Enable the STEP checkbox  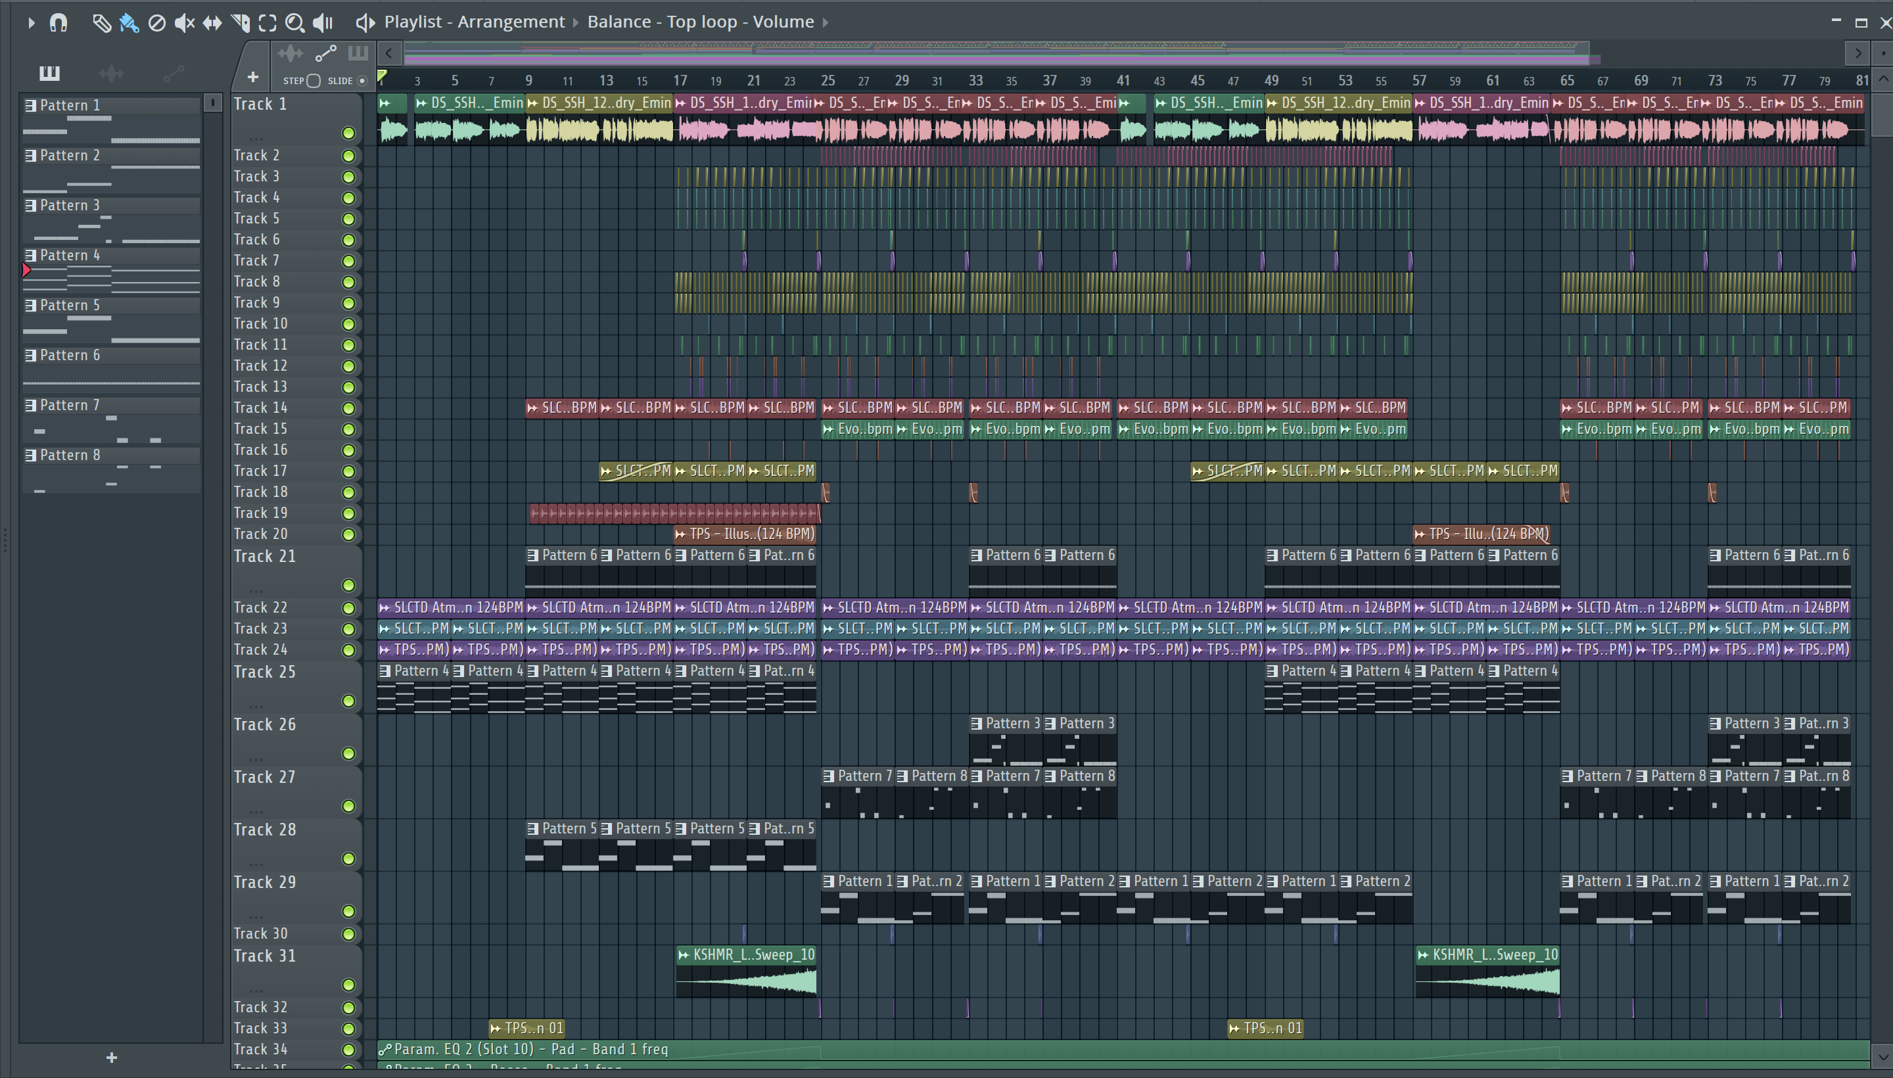[313, 81]
